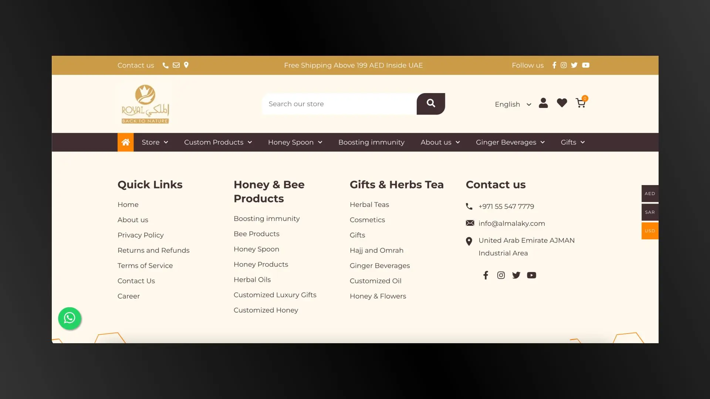710x399 pixels.
Task: Click the info@almalaky.com email link
Action: coord(511,224)
